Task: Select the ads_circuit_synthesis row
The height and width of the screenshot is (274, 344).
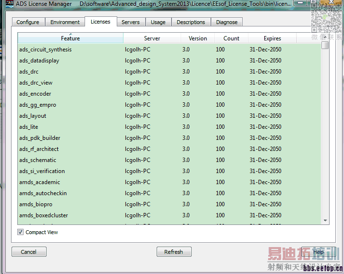Action: tap(169, 50)
